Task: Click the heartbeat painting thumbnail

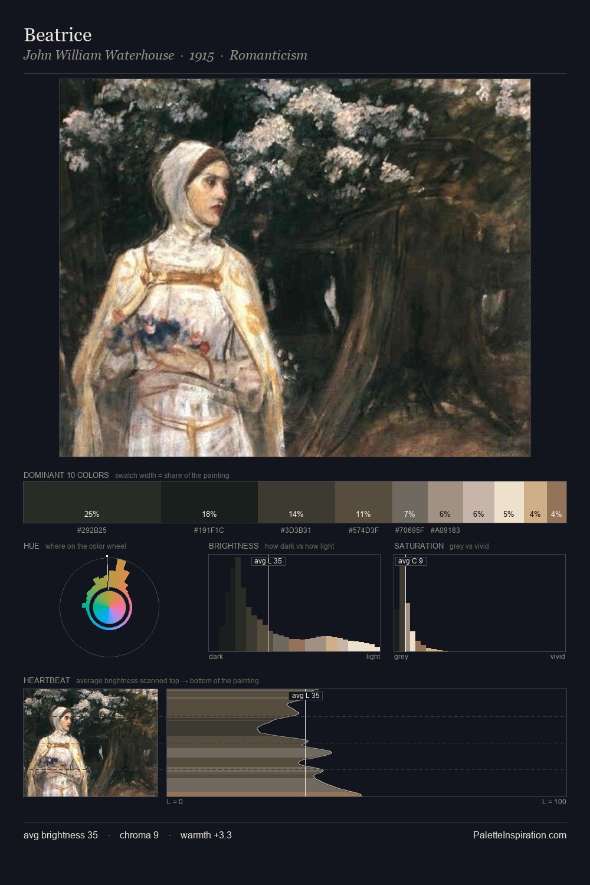Action: click(91, 743)
